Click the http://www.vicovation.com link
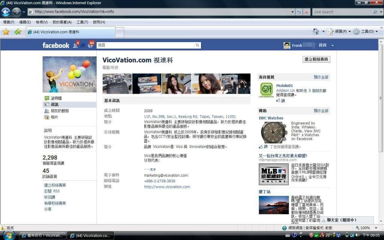The image size is (384, 240). [x=167, y=187]
